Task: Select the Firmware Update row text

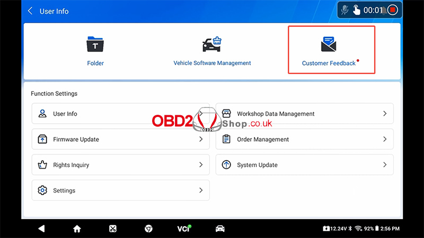Action: pos(76,140)
